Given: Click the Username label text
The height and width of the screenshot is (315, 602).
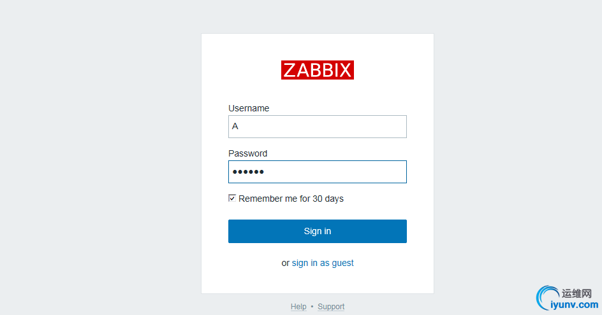Looking at the screenshot, I should (249, 108).
